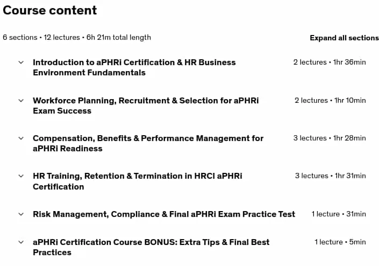Open Risk Management, Compliance & Final title
The image size is (379, 266).
[164, 214]
